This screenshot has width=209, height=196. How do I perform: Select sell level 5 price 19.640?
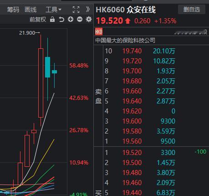(x=132, y=101)
